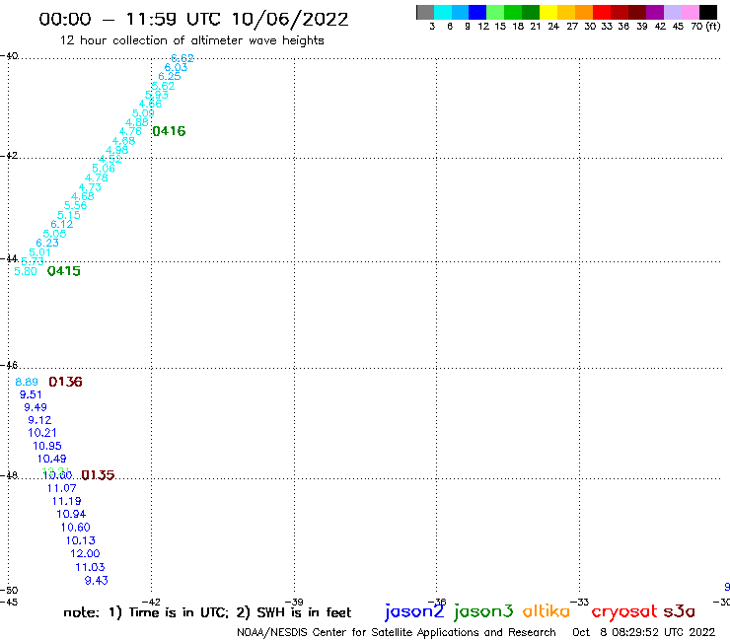This screenshot has width=730, height=641.
Task: Select the s3a pass time label 0136
Action: point(66,382)
